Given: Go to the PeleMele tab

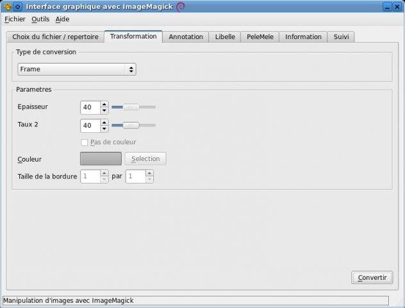Looking at the screenshot, I should 260,37.
